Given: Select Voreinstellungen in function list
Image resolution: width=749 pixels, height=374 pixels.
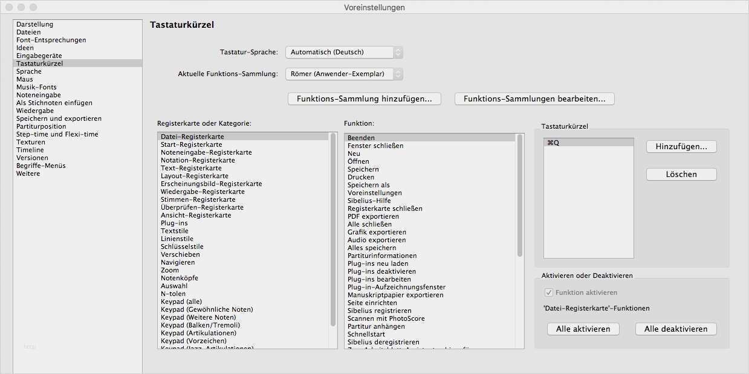Looking at the screenshot, I should click(430, 193).
